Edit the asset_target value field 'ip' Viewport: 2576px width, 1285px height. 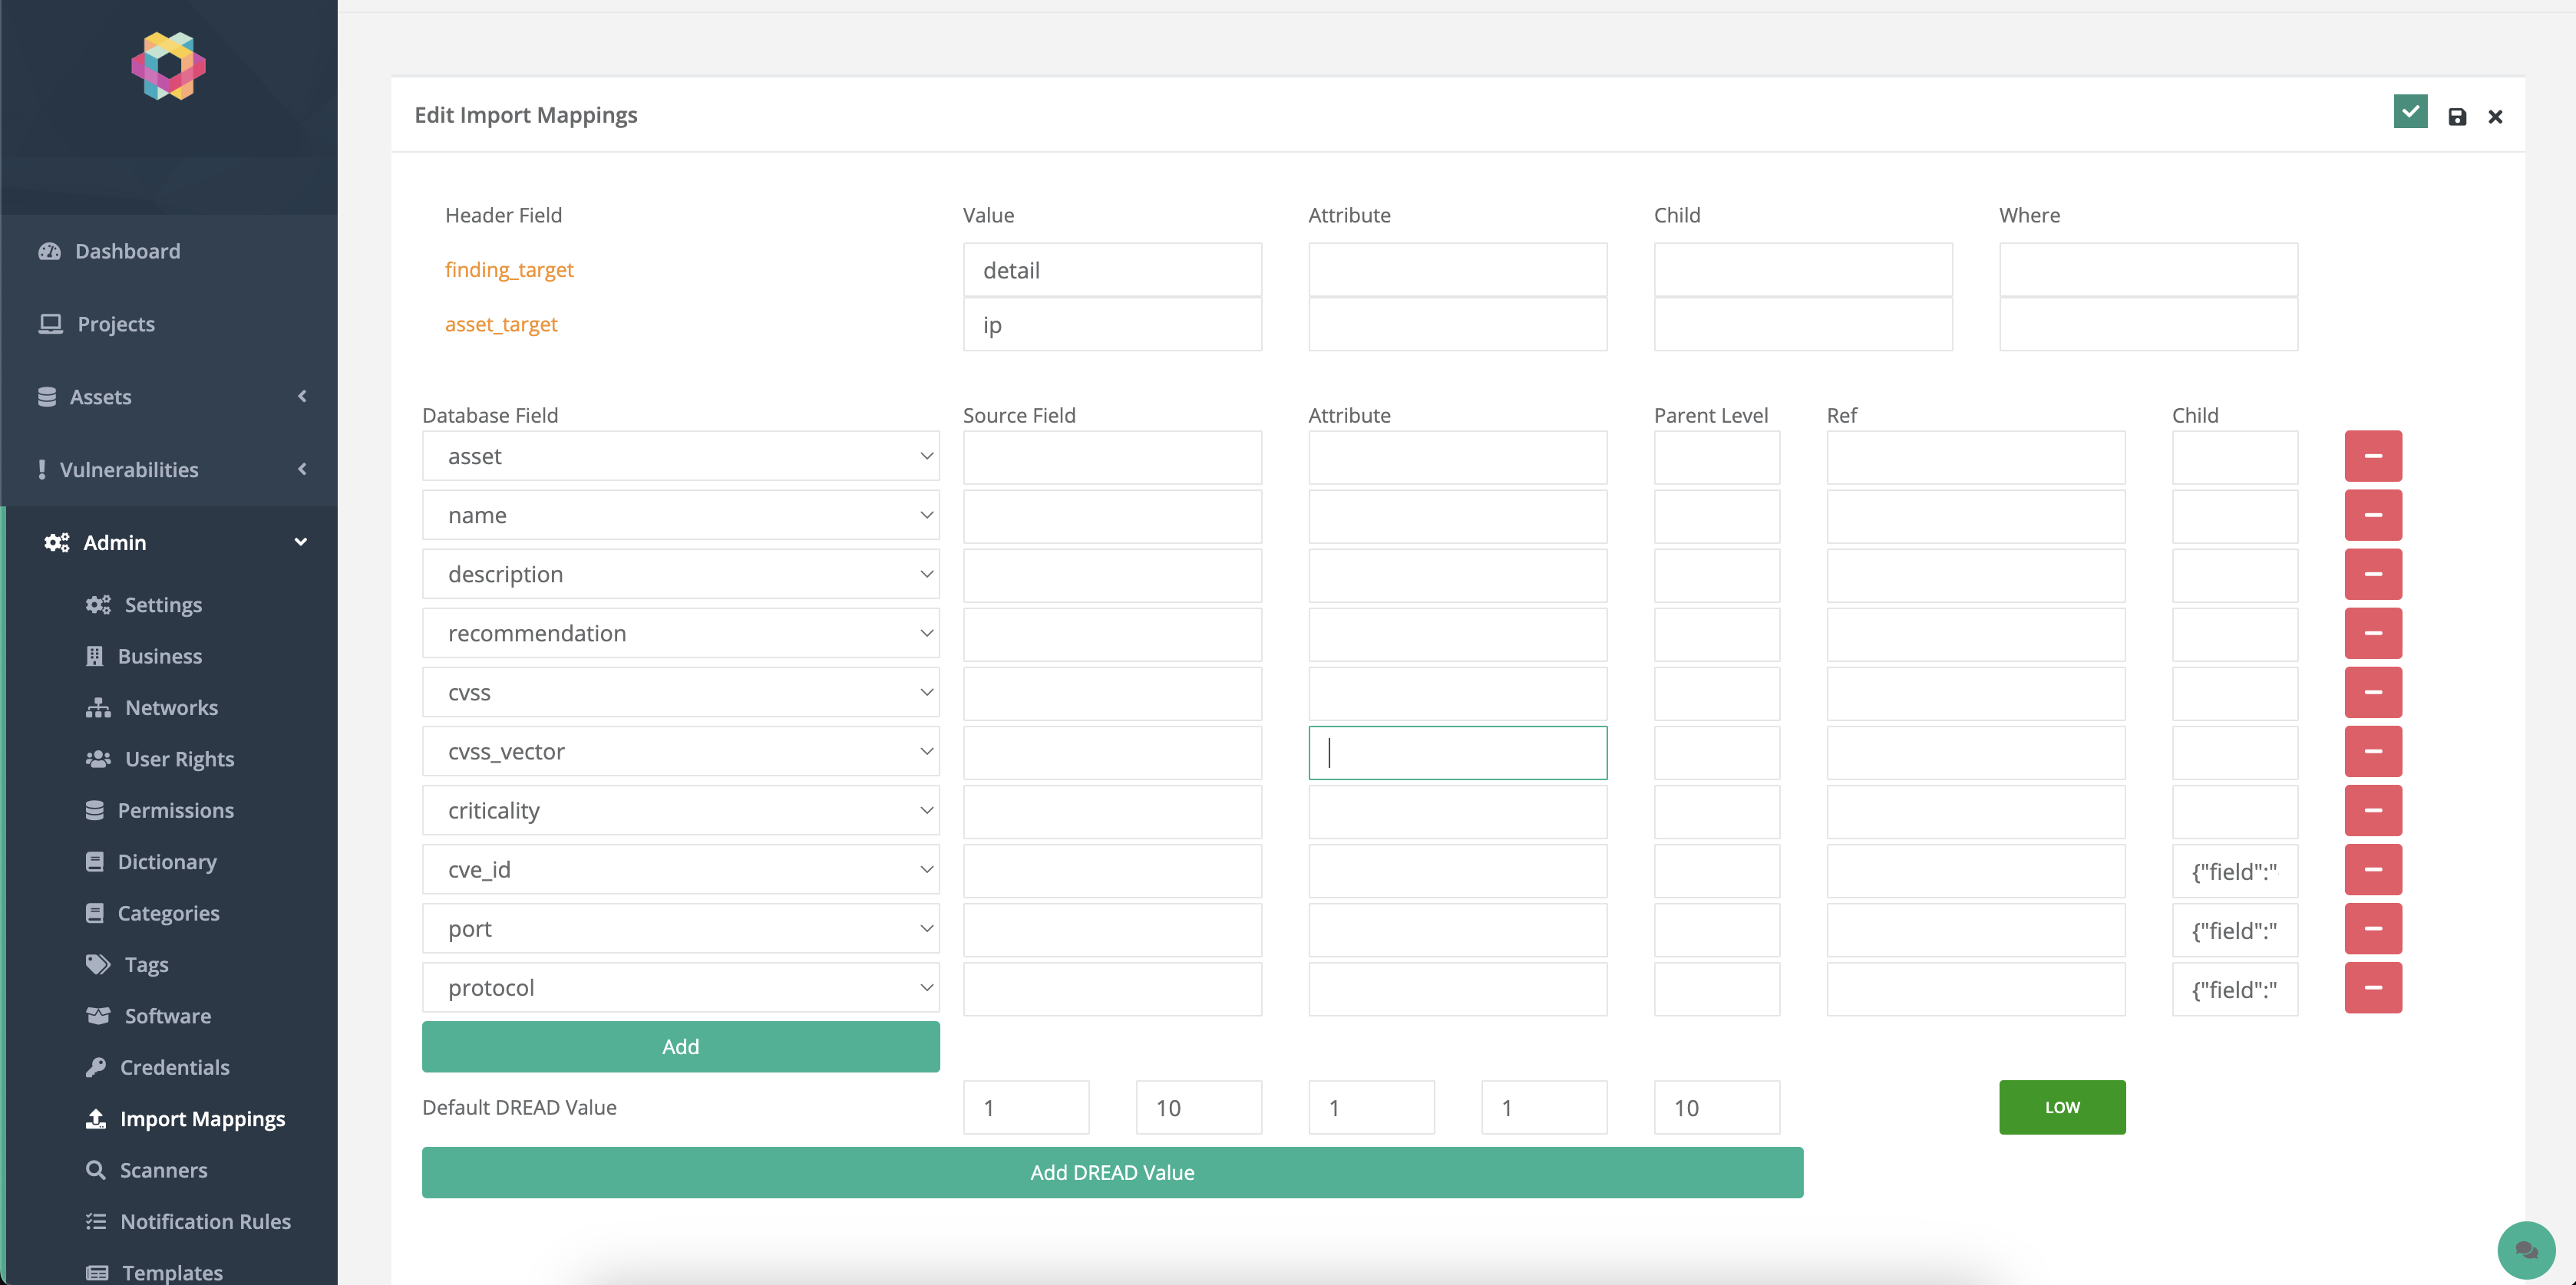pyautogui.click(x=1112, y=324)
